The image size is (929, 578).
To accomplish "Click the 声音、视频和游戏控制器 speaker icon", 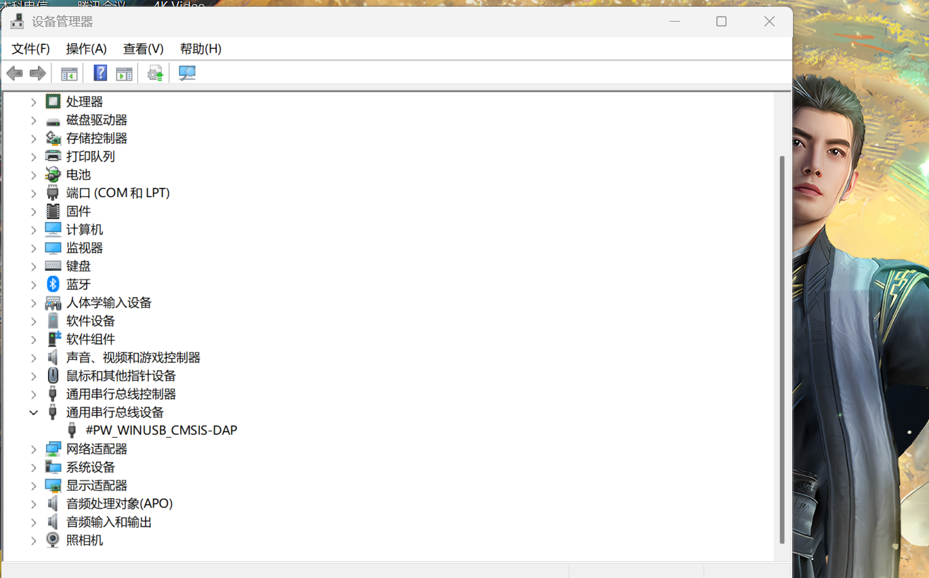I will click(53, 357).
